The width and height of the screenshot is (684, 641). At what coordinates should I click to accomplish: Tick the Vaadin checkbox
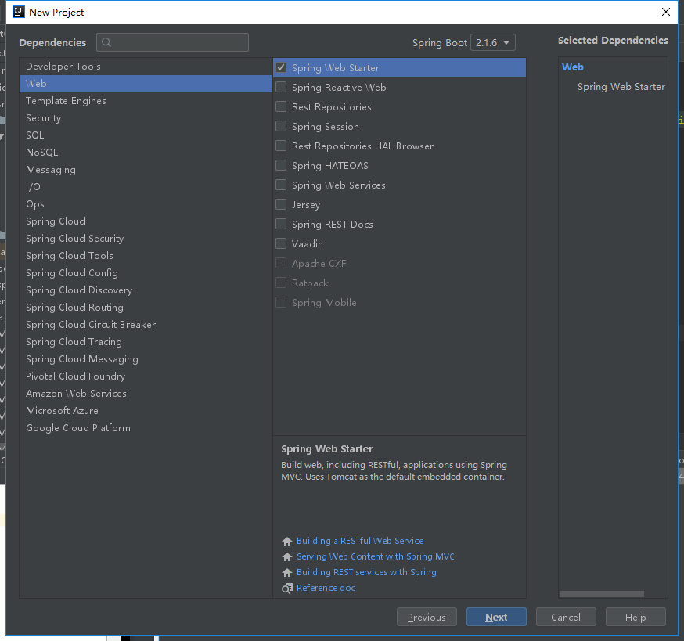pyautogui.click(x=281, y=243)
